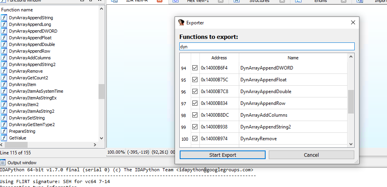Sort export table by Address header

pyautogui.click(x=219, y=58)
